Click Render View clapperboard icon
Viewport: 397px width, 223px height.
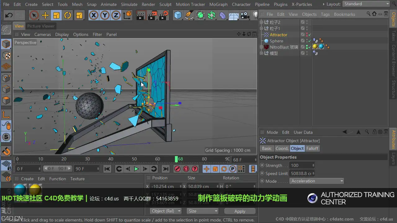[141, 15]
